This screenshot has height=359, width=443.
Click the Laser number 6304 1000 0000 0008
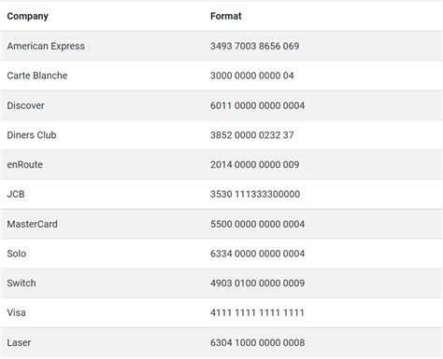[257, 342]
